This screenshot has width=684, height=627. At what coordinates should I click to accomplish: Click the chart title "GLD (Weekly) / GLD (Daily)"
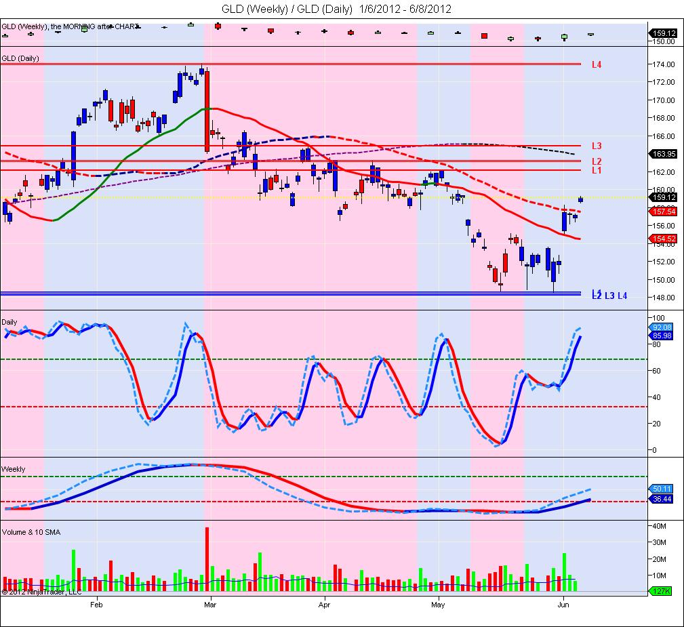[287, 9]
